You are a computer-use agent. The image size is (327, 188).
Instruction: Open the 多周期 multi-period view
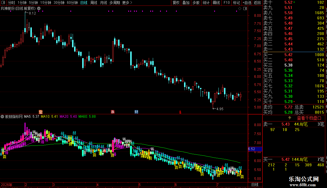pyautogui.click(x=115, y=3)
